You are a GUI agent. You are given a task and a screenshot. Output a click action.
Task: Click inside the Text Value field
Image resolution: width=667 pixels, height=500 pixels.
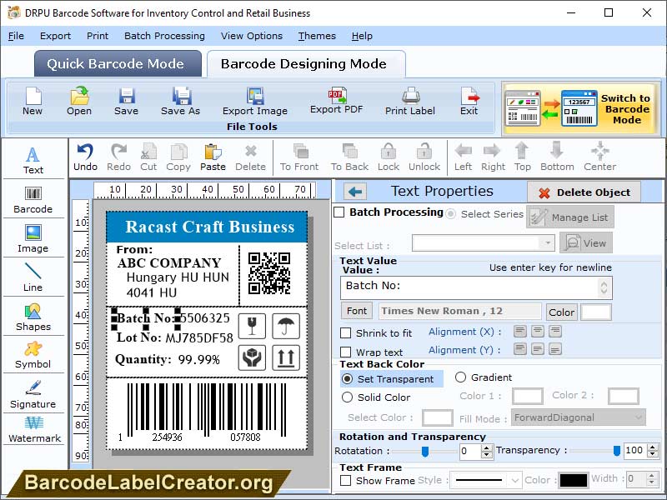pos(467,287)
